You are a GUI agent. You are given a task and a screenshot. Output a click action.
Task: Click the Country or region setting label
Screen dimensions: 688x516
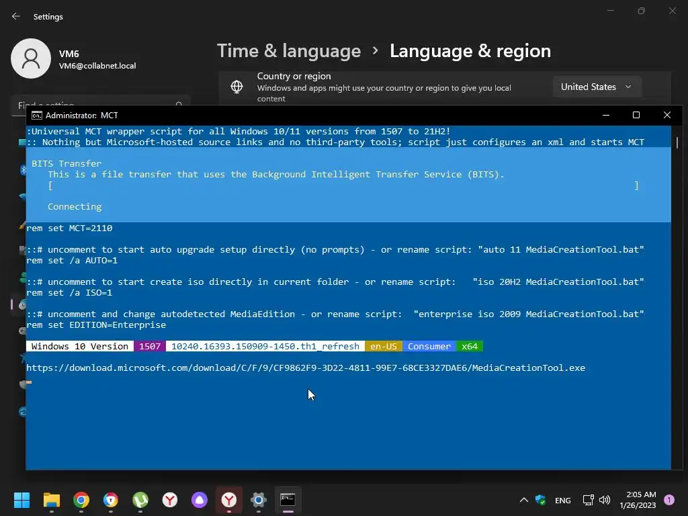click(x=294, y=77)
